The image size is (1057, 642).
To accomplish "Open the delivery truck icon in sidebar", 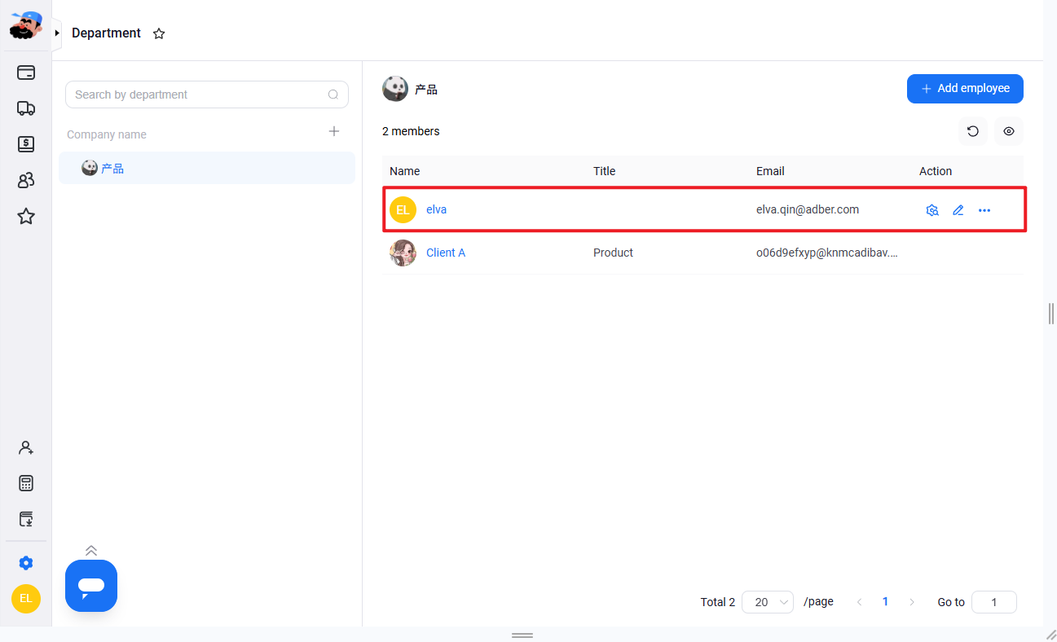I will point(26,108).
